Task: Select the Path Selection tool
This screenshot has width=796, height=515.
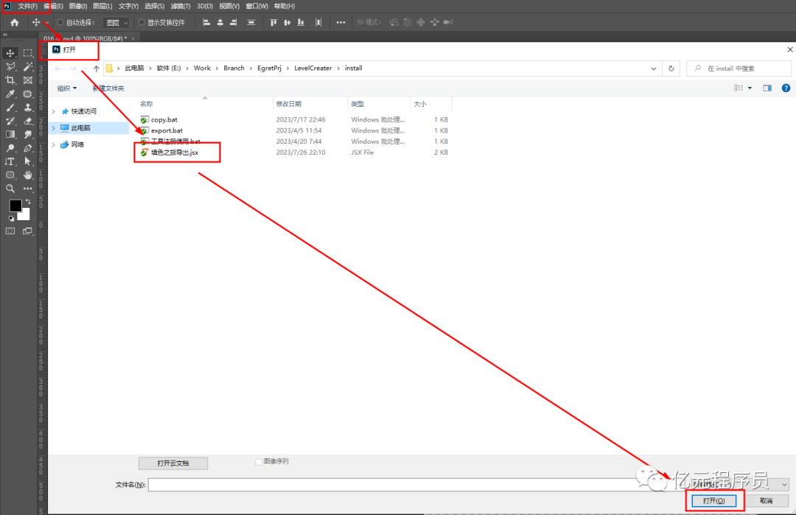Action: (28, 161)
